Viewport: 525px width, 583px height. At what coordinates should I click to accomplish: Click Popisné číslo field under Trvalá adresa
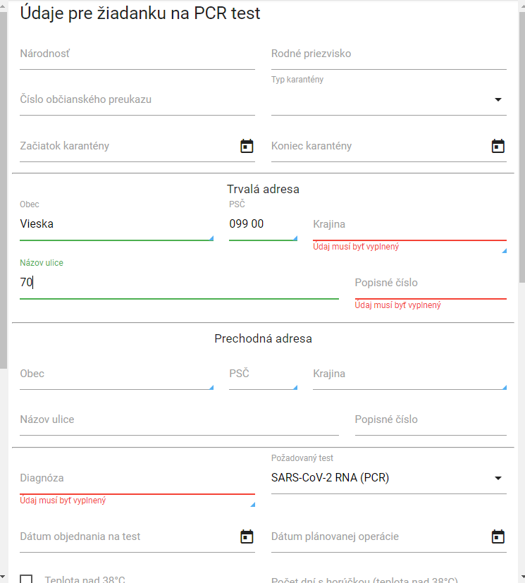430,283
